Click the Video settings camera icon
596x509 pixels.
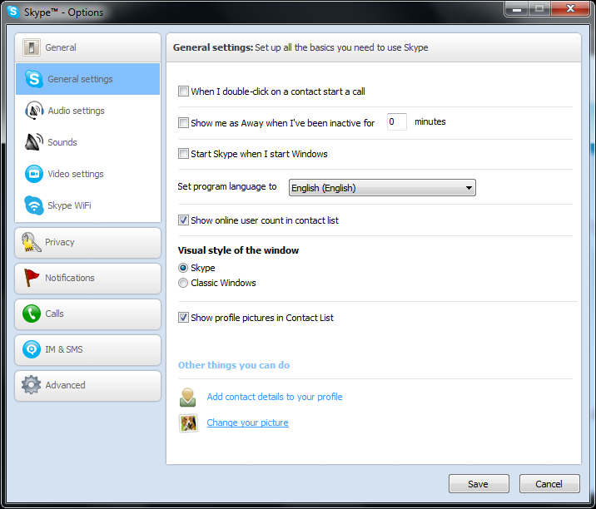point(33,174)
